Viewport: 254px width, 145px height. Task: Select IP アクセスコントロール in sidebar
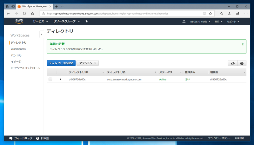coord(25,68)
